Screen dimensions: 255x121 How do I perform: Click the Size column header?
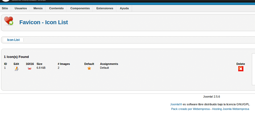tap(39, 64)
